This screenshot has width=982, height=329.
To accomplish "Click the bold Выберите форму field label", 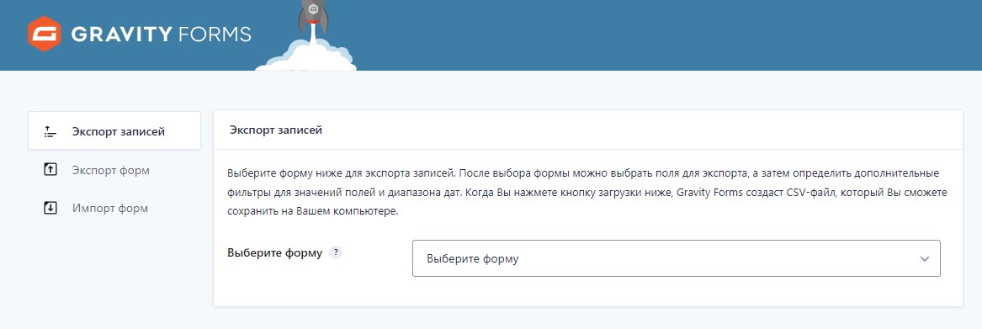I will (275, 253).
